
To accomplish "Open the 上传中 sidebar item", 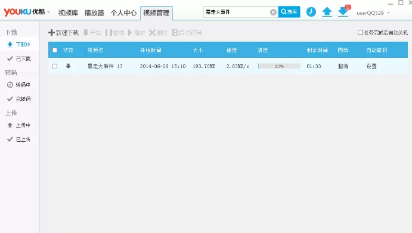I will (x=20, y=125).
